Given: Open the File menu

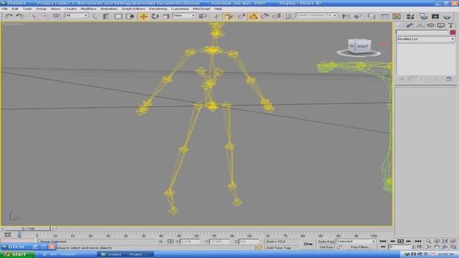Looking at the screenshot, I should pyautogui.click(x=5, y=9).
